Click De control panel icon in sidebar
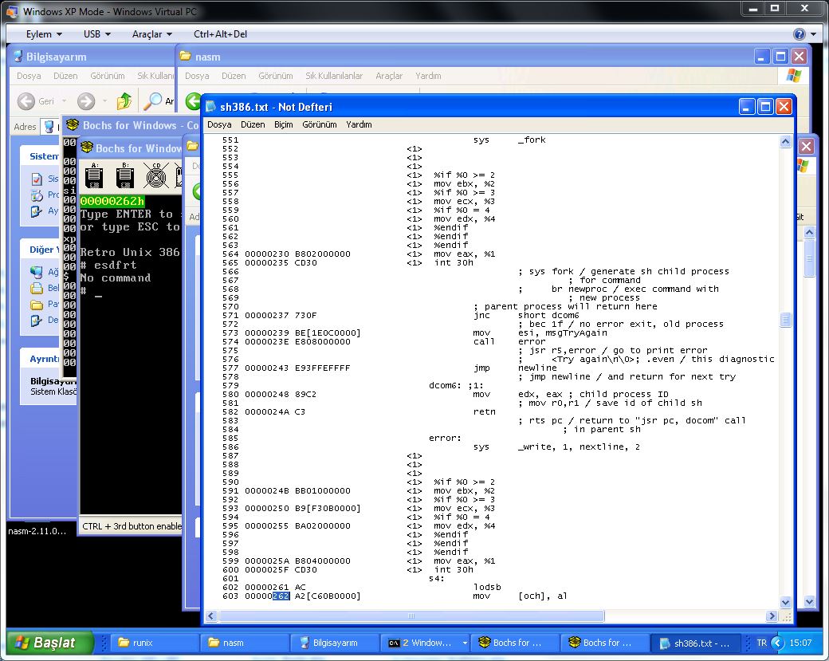The image size is (829, 661). (37, 321)
